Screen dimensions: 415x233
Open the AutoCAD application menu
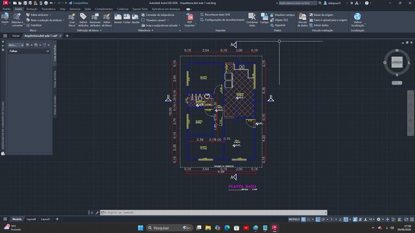click(x=5, y=3)
